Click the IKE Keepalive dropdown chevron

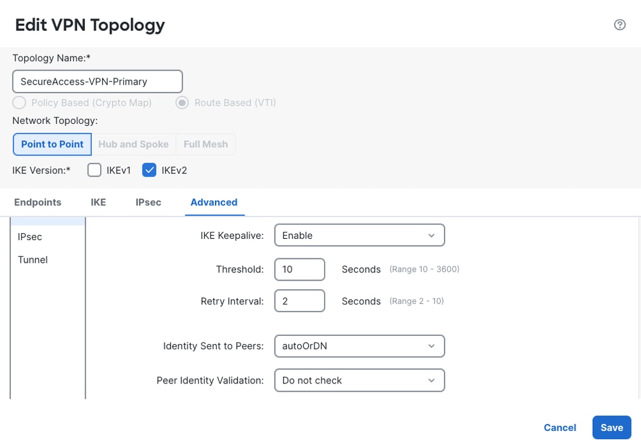[x=431, y=235]
